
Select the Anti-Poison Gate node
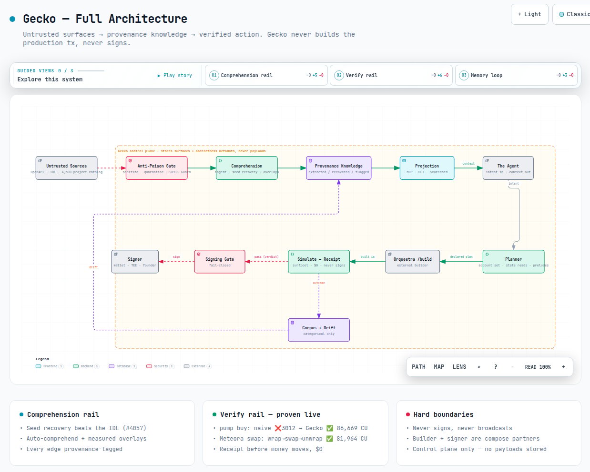pos(156,168)
